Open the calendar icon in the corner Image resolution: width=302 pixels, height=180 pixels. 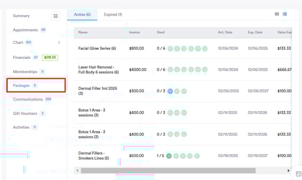tap(299, 174)
